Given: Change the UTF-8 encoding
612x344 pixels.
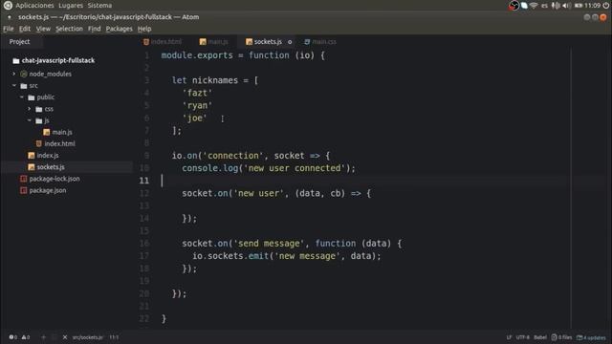Looking at the screenshot, I should pyautogui.click(x=523, y=337).
